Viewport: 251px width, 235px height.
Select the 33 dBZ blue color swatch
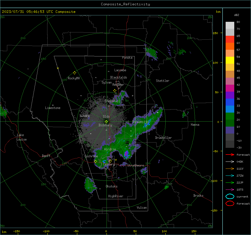230,102
